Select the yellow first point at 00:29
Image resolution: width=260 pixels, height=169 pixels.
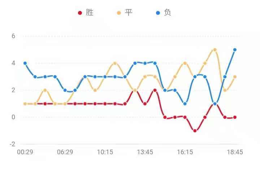pos(25,104)
